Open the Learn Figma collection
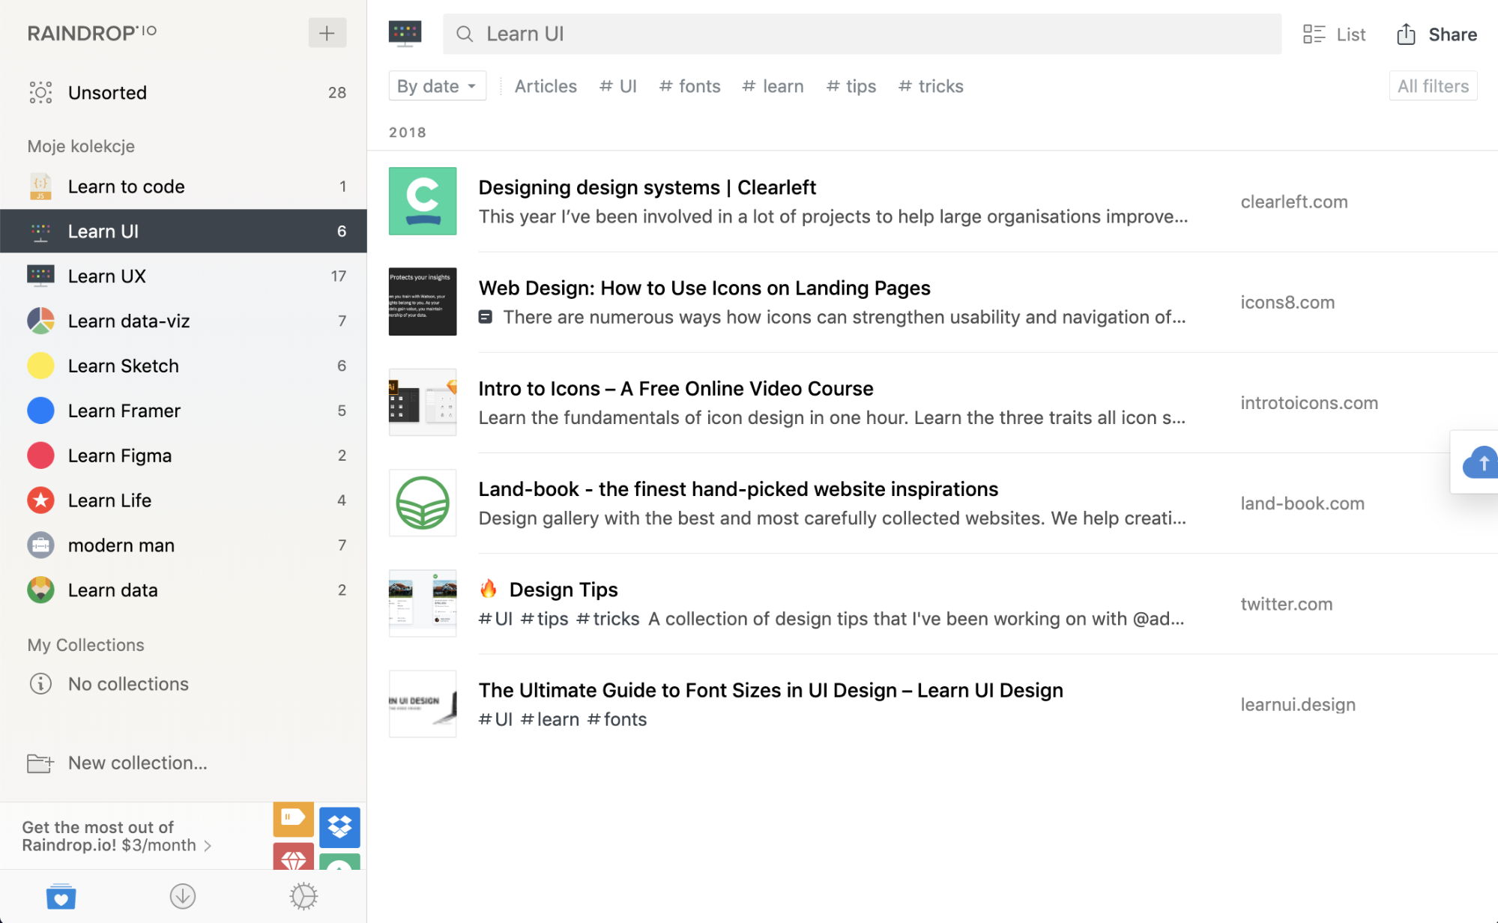 click(183, 456)
